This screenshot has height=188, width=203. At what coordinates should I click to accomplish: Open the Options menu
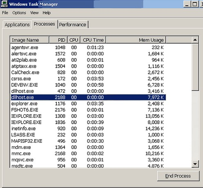[19, 13]
